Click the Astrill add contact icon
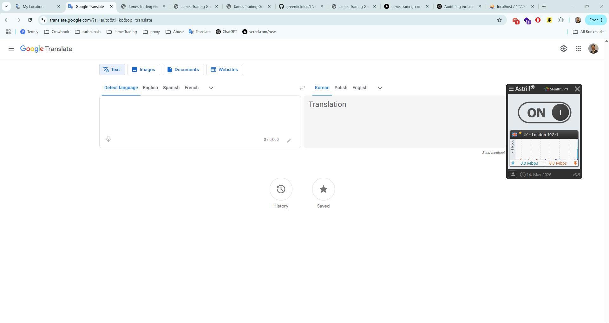609x323 pixels. click(x=513, y=174)
